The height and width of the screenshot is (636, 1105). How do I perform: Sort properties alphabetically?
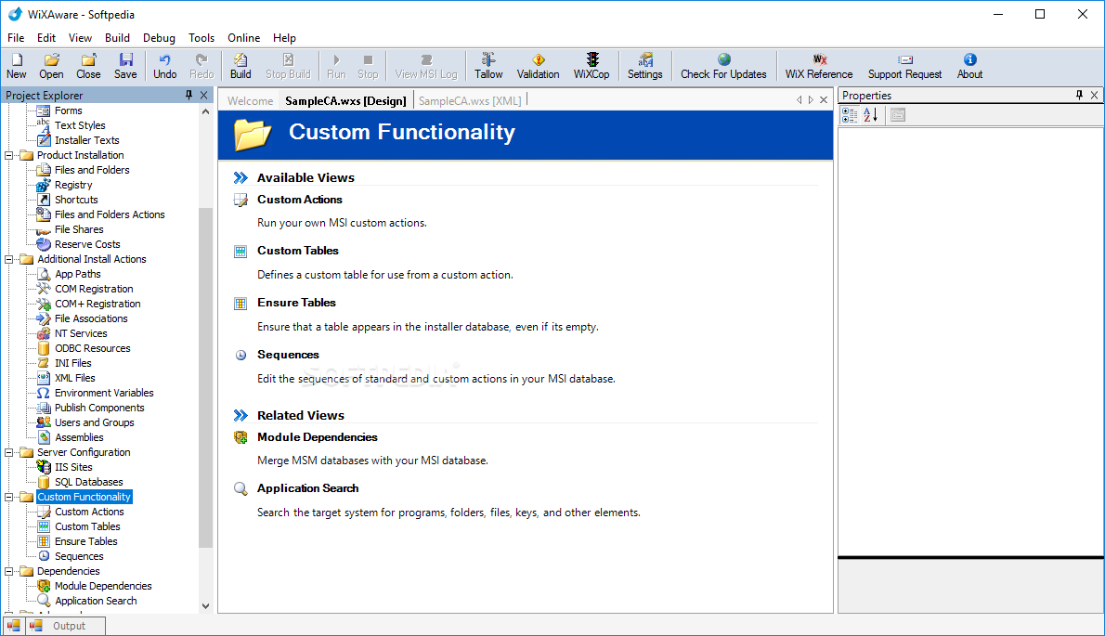coord(871,115)
